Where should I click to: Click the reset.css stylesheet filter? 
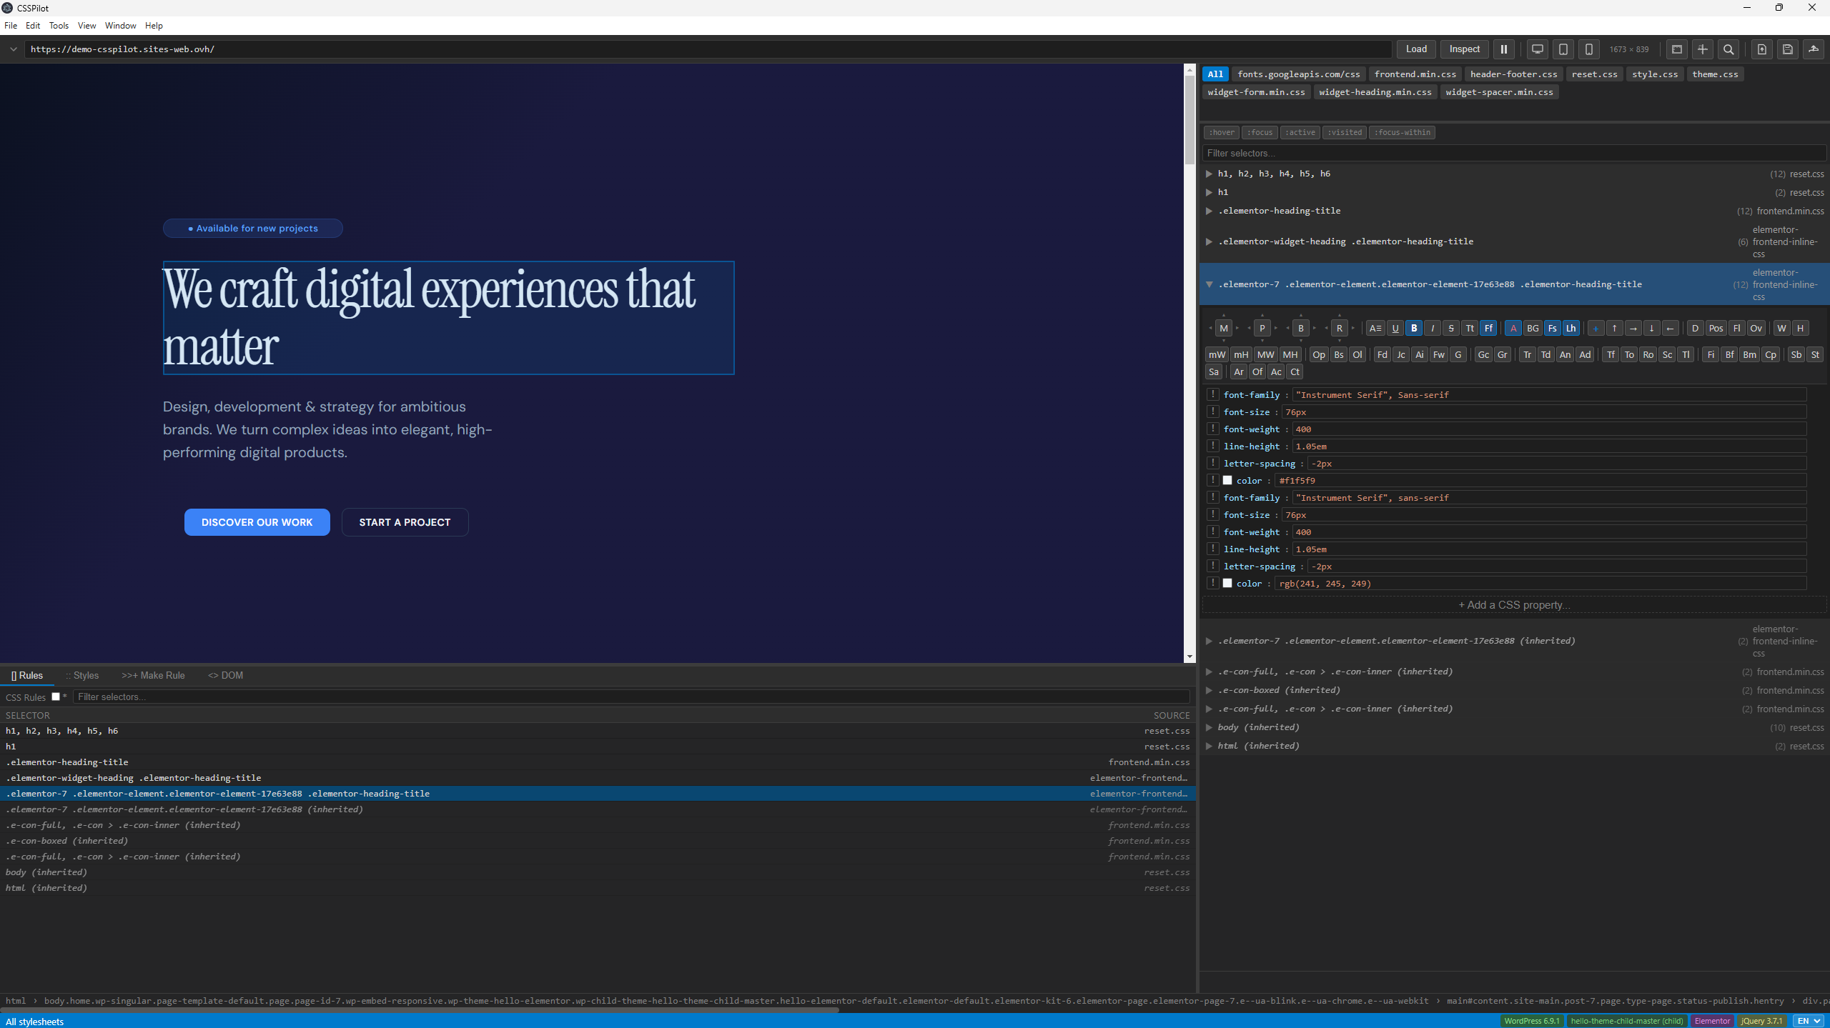click(x=1594, y=74)
